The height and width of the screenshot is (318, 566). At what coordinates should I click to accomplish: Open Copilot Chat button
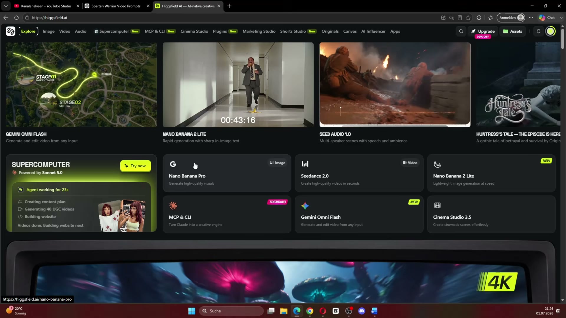click(547, 18)
